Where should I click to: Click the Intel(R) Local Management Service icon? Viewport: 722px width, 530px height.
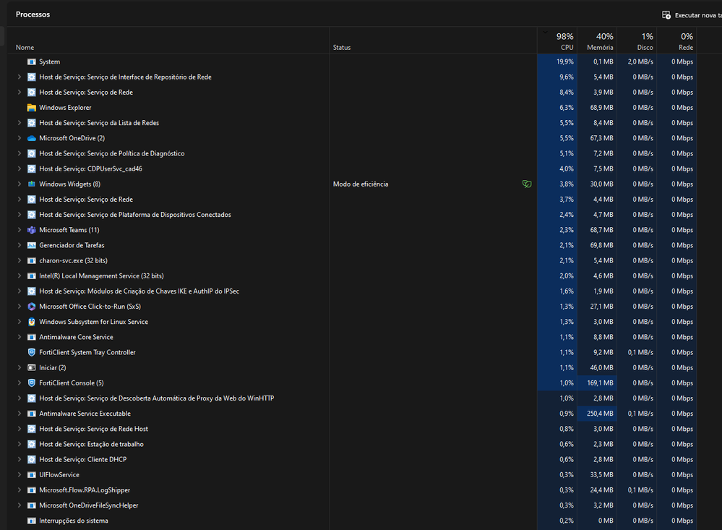pyautogui.click(x=31, y=275)
